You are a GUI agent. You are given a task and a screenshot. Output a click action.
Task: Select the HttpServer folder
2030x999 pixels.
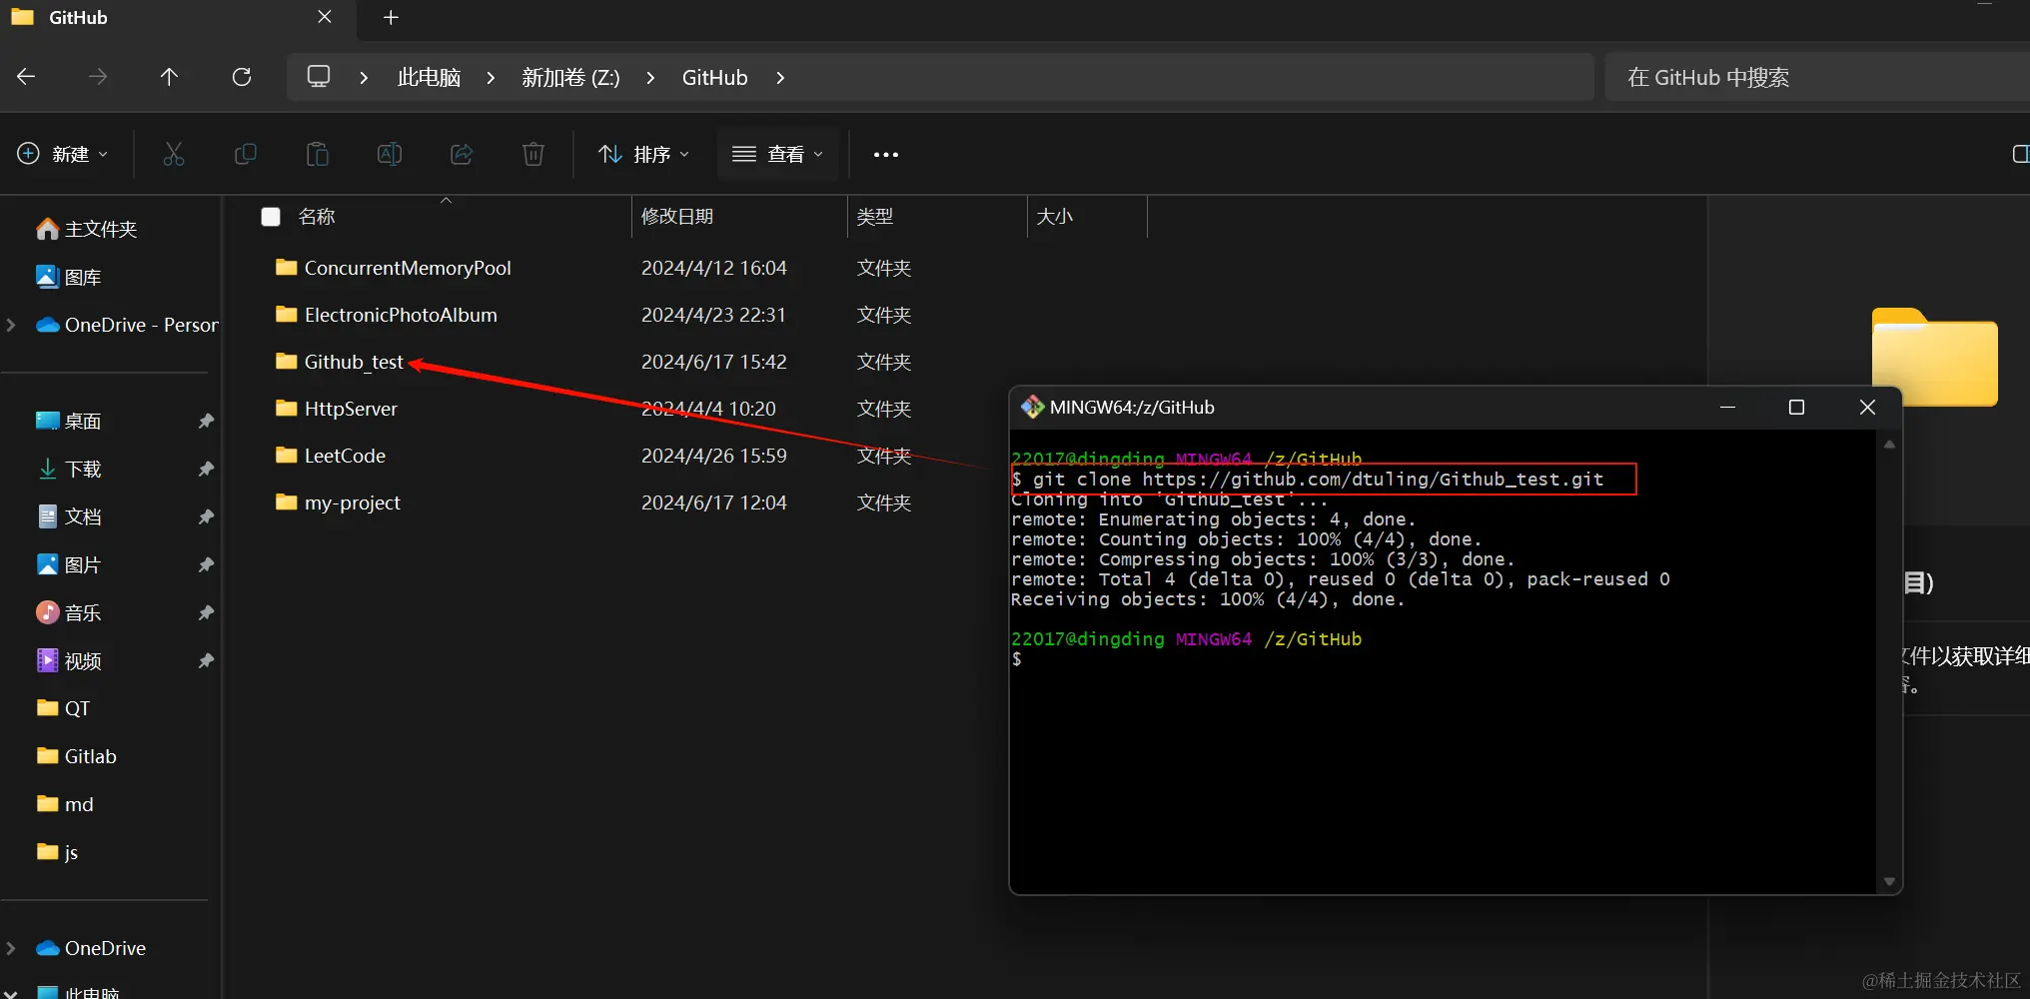click(x=351, y=409)
